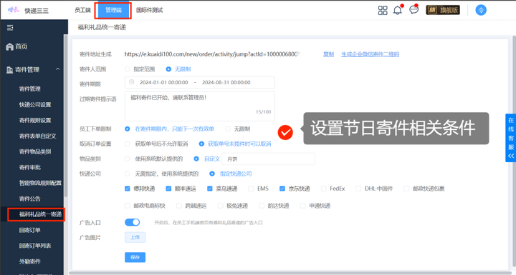The height and width of the screenshot is (275, 516).
Task: Collapse the sidebar with the hamburger icon
Action: tap(10, 28)
